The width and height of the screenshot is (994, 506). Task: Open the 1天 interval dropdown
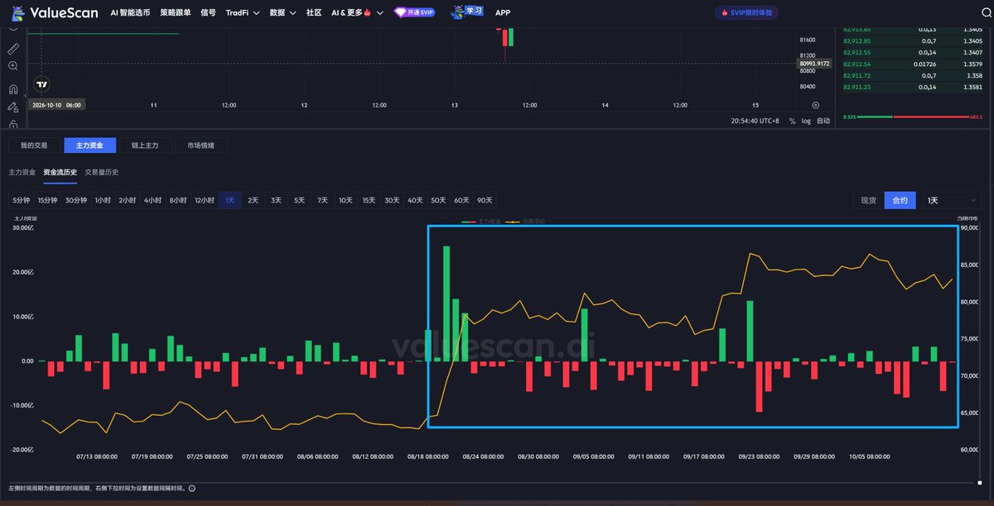pos(953,200)
